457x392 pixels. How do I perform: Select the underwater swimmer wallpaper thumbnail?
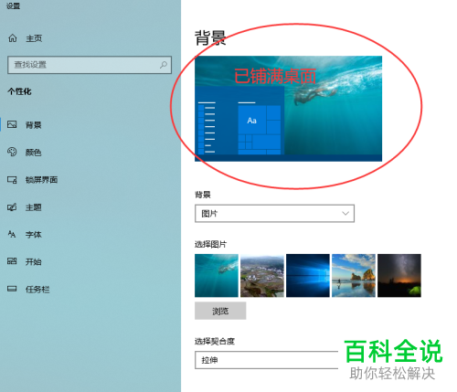click(x=217, y=275)
